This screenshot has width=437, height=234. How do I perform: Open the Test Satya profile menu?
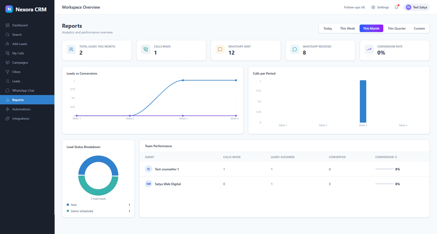416,7
